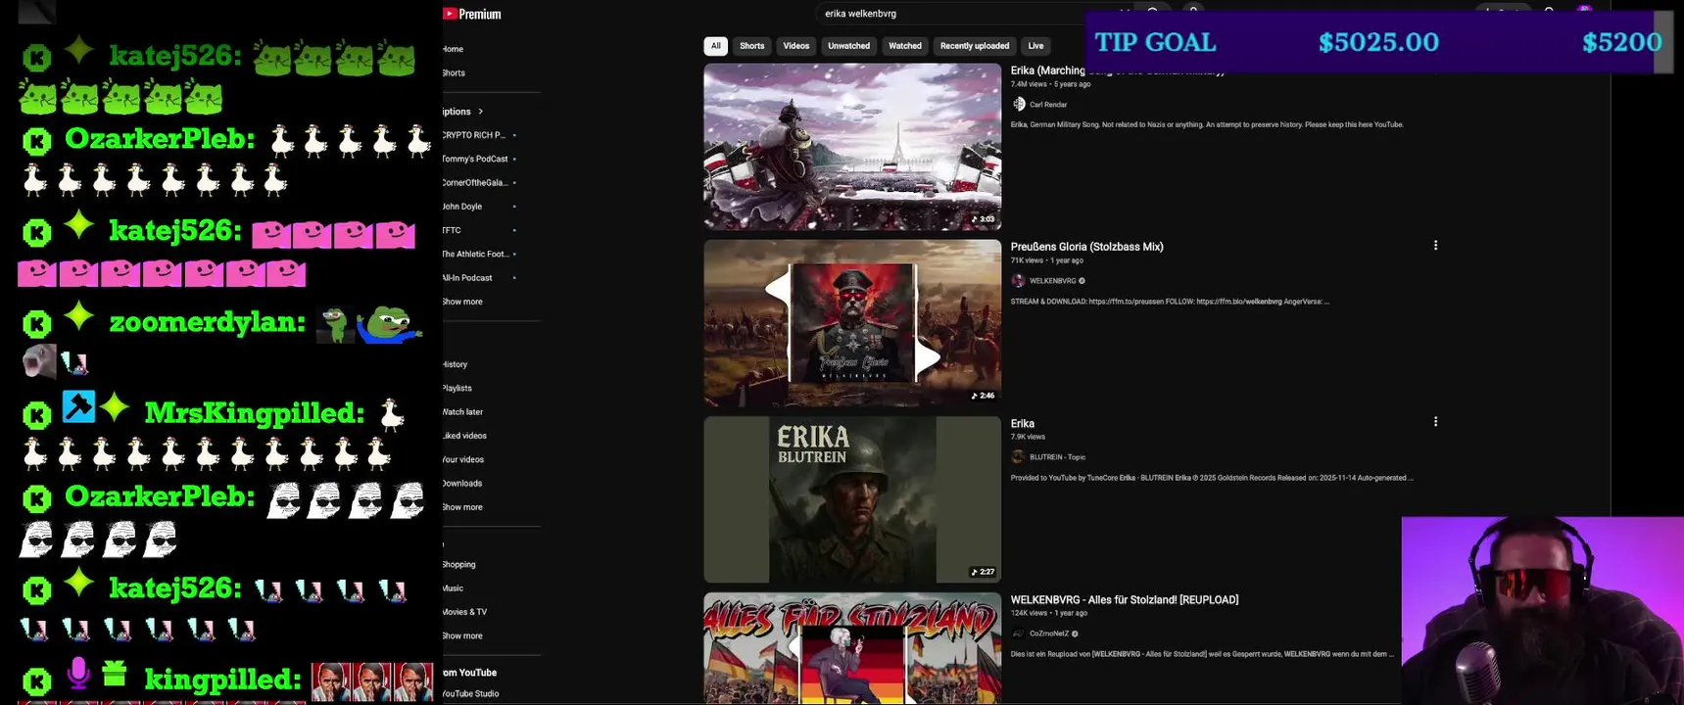Open the YouTube Premium logo home link

click(x=471, y=14)
